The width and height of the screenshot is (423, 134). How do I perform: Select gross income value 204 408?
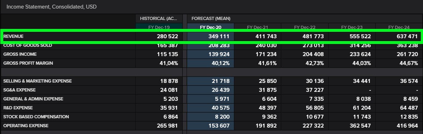[313, 54]
